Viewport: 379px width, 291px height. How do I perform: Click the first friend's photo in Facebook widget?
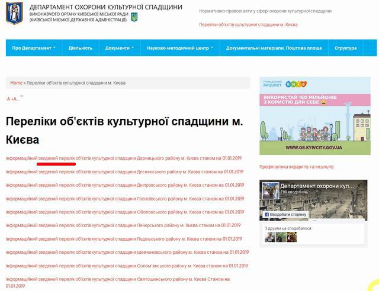[270, 237]
